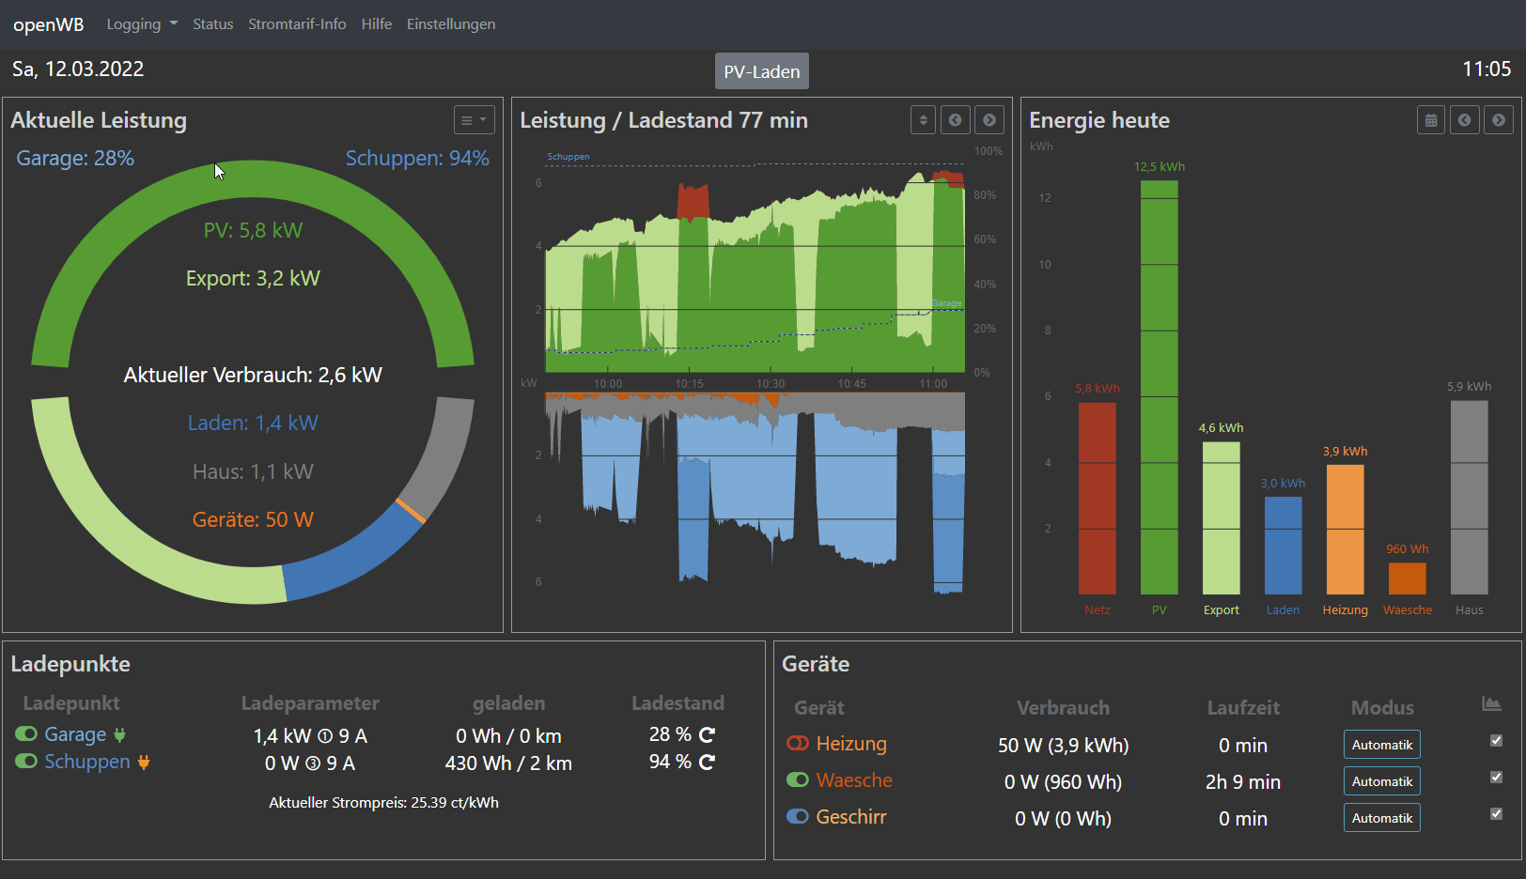The height and width of the screenshot is (879, 1526).
Task: Click the calendar icon in Energie heute
Action: pos(1430,120)
